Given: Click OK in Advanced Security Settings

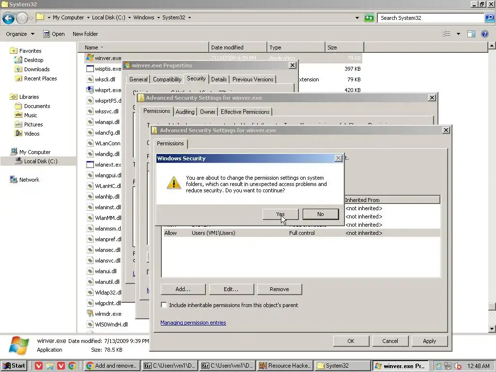Looking at the screenshot, I should (351, 341).
